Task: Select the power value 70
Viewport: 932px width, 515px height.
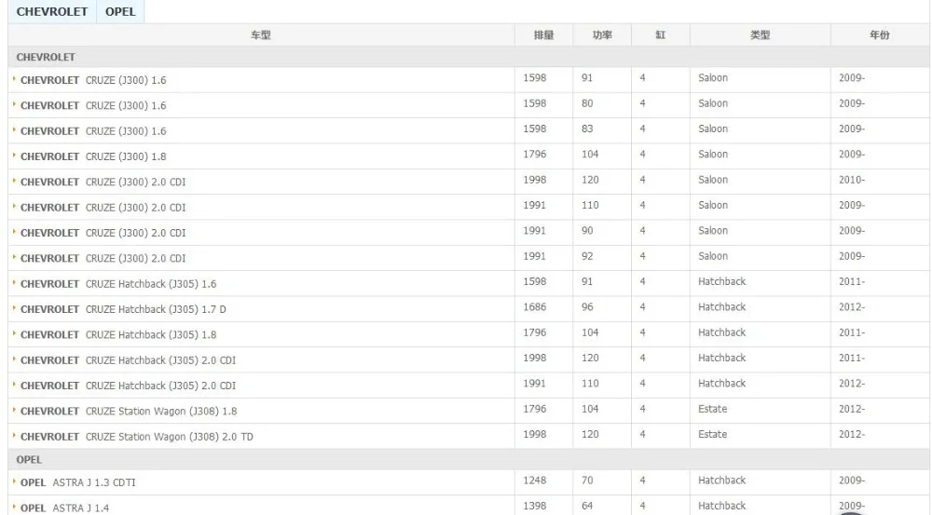Action: coord(587,481)
